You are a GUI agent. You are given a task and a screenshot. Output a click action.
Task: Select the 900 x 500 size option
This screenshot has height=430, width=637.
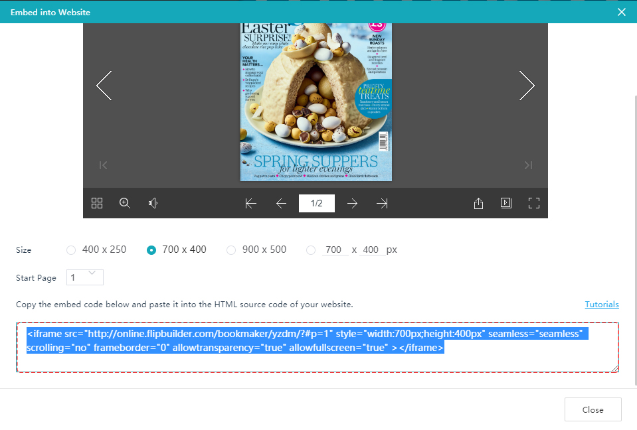(x=231, y=250)
